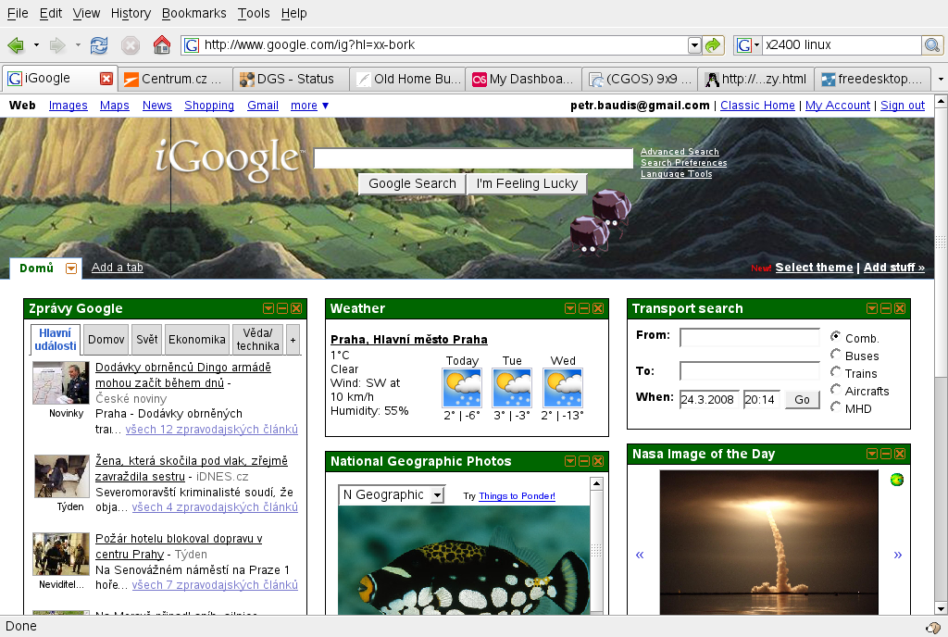948x637 pixels.
Task: Click the Google Search button
Action: tap(412, 183)
